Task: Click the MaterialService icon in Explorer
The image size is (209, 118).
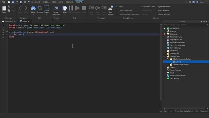Action: [168, 37]
